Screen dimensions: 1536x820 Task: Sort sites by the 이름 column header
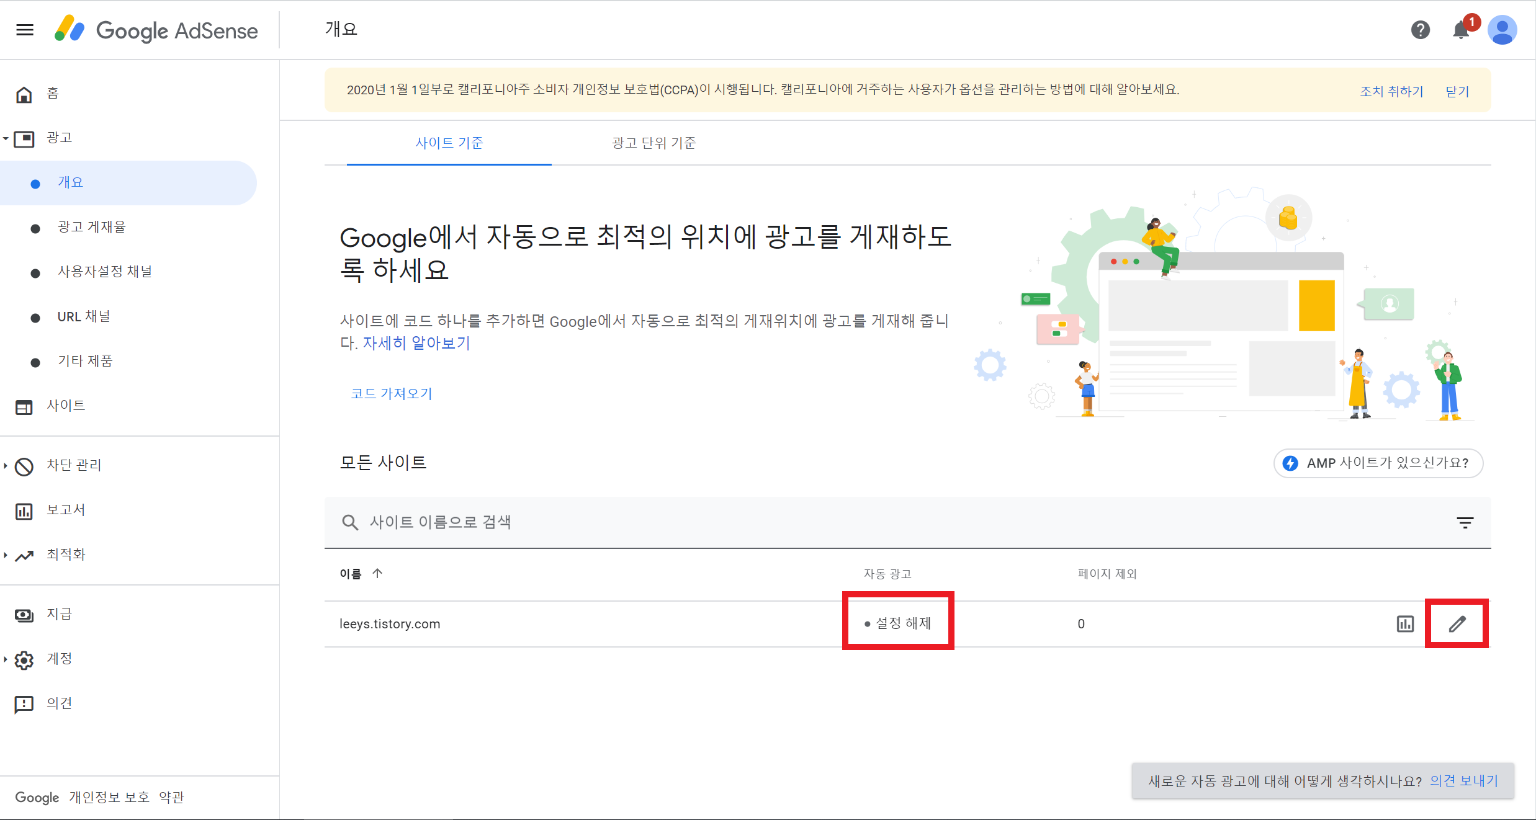pyautogui.click(x=351, y=574)
